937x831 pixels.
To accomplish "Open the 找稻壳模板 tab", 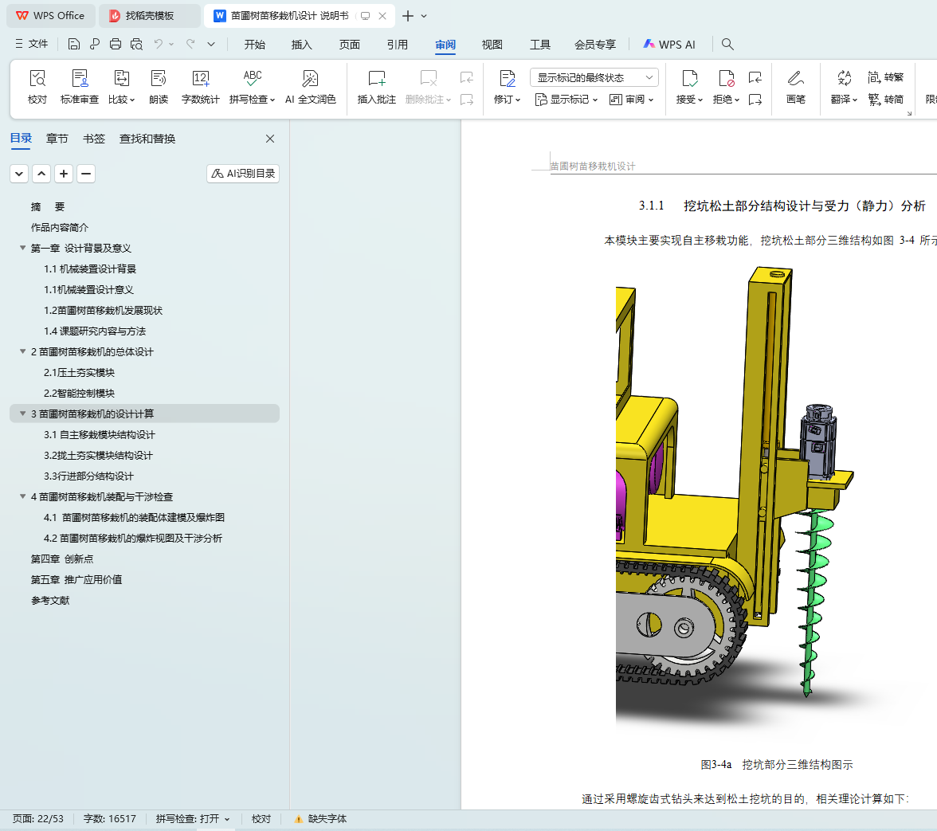I will pyautogui.click(x=150, y=15).
